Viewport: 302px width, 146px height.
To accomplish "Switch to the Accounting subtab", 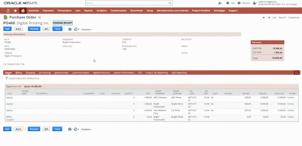I will [45, 73].
